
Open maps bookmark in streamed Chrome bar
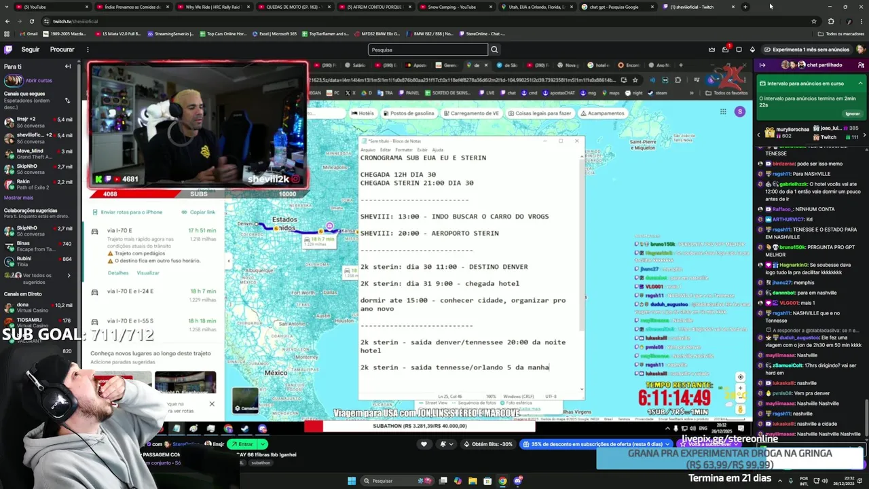[x=611, y=93]
